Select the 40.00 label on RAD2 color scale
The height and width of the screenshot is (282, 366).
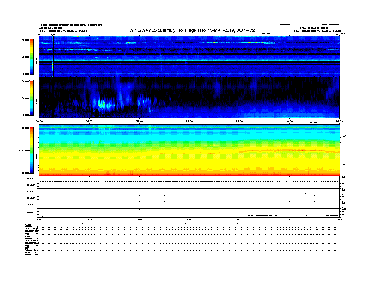click(25, 40)
